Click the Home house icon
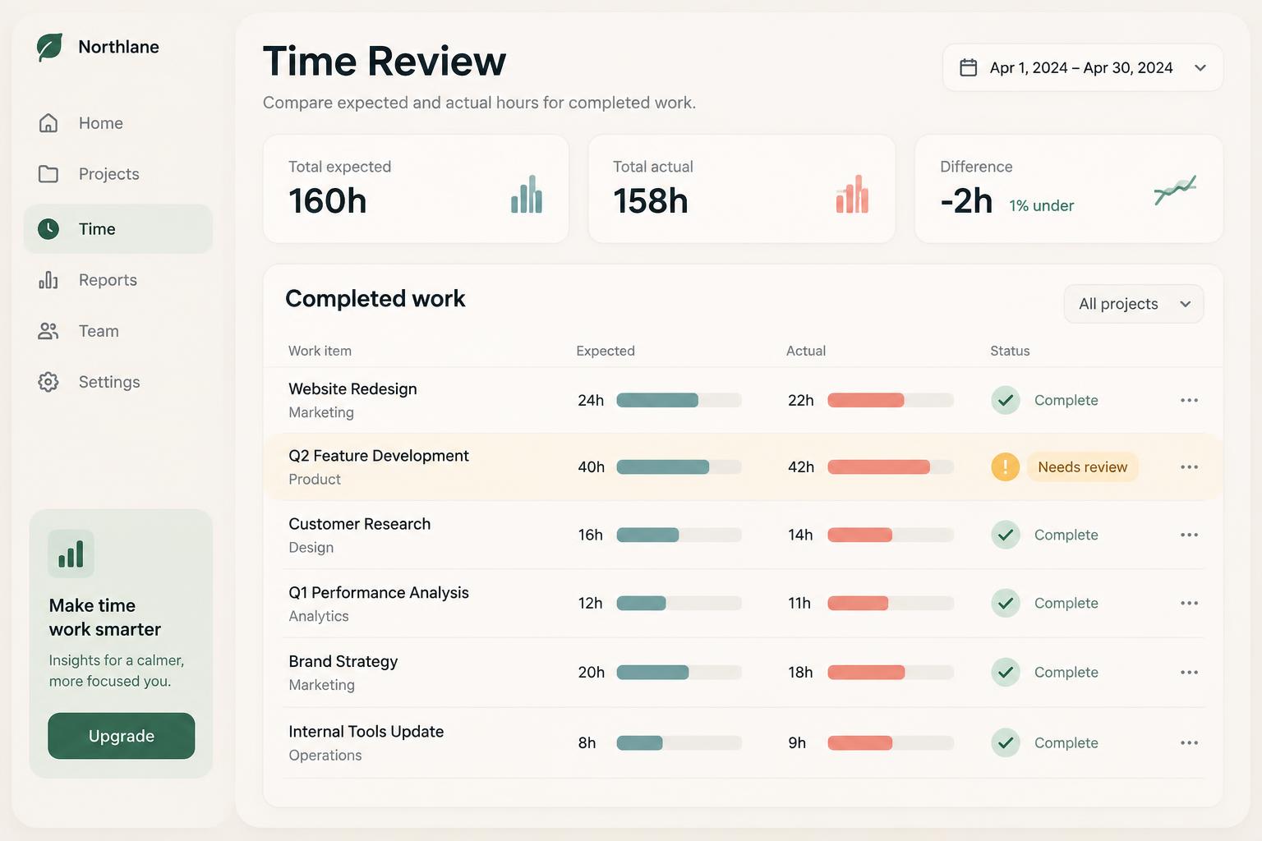The width and height of the screenshot is (1262, 841). point(48,123)
